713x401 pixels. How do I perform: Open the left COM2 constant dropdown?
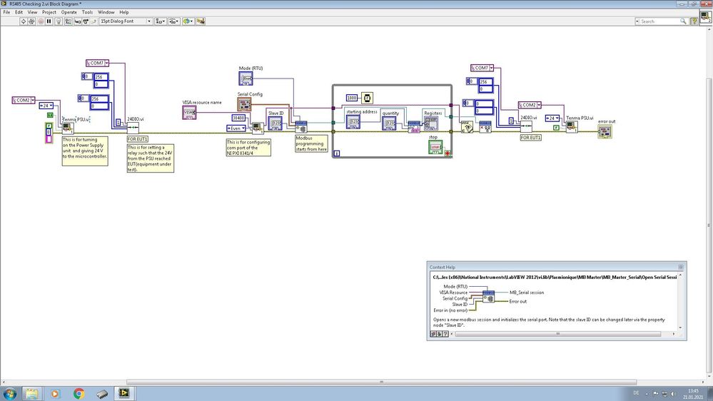click(x=33, y=100)
